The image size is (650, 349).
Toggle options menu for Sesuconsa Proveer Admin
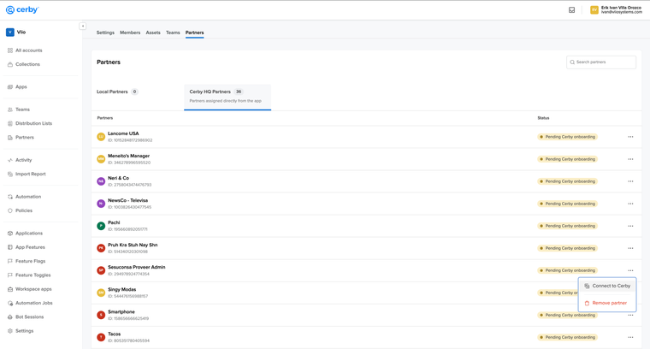coord(630,270)
